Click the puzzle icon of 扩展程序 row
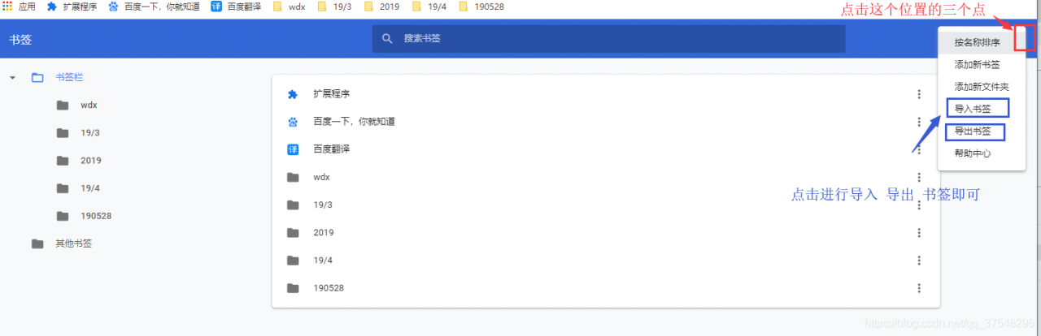The width and height of the screenshot is (1041, 336). pos(293,94)
